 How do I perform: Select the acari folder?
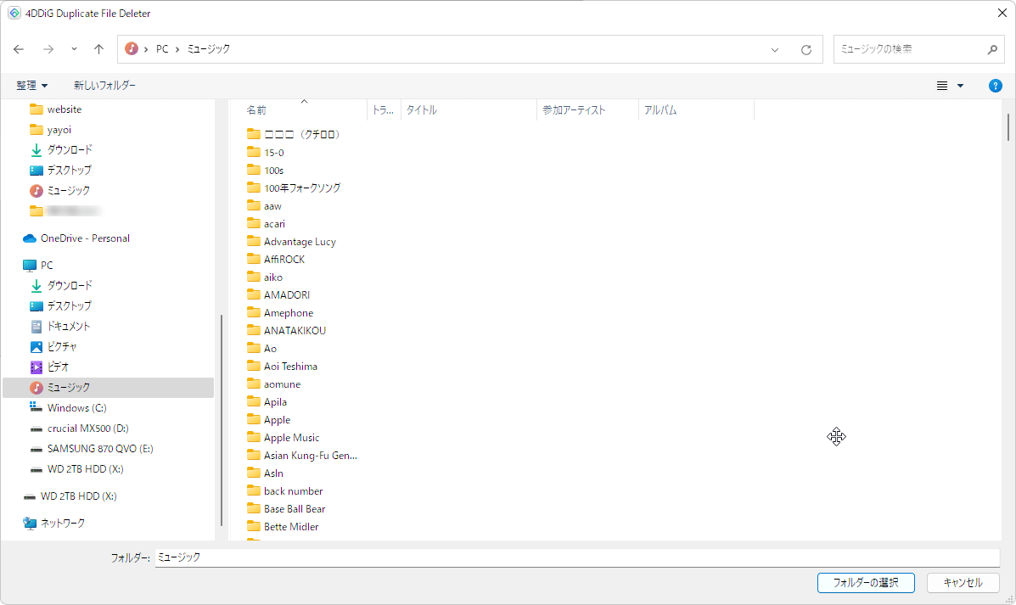click(267, 223)
